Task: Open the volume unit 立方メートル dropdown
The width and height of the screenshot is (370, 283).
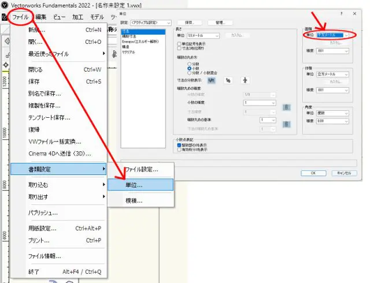Action: 333,75
